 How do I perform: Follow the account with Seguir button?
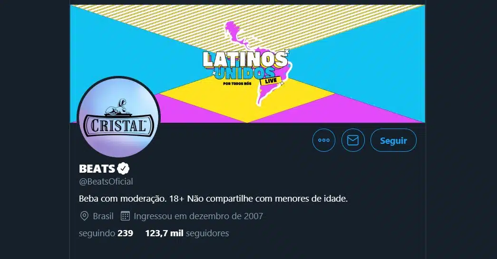(x=393, y=140)
